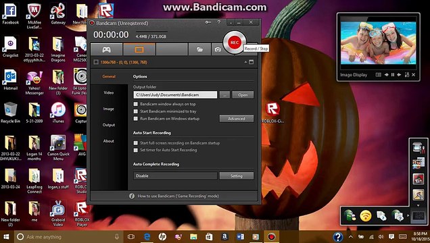Viewport: 430px width, 243px height.
Task: Open the Image settings tab
Action: coord(109,109)
